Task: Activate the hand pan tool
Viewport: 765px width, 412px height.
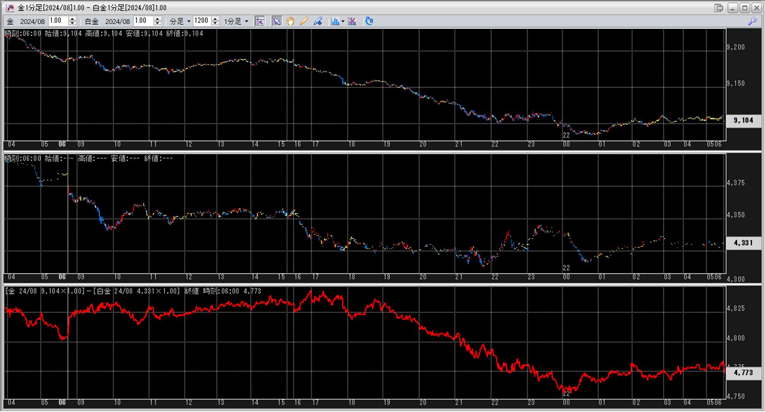Action: coord(290,21)
